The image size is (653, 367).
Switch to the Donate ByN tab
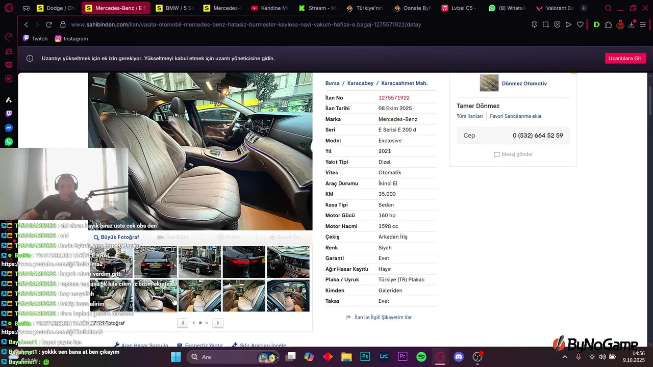click(x=412, y=8)
